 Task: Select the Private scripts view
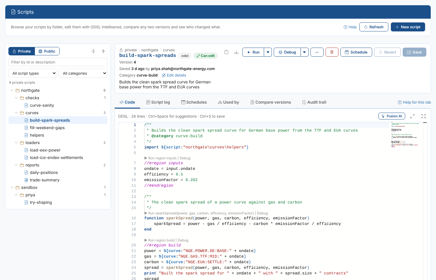click(x=21, y=51)
